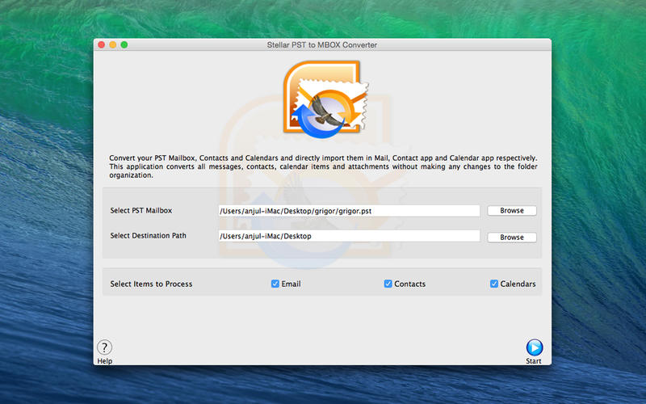
Task: Click the Contacts label text
Action: tap(410, 284)
